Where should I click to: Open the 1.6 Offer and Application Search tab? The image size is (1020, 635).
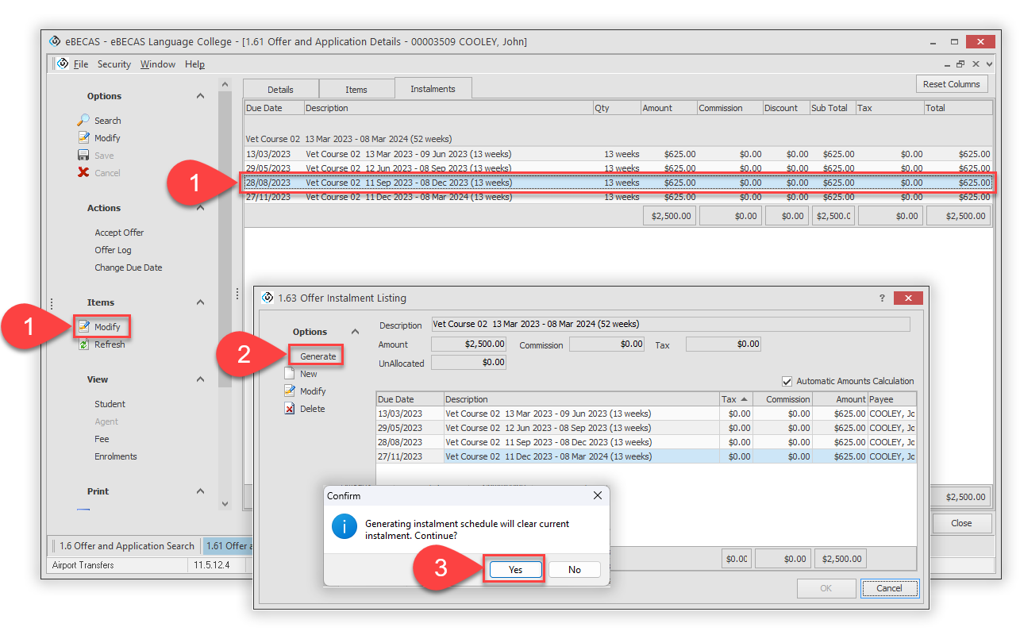click(x=126, y=546)
